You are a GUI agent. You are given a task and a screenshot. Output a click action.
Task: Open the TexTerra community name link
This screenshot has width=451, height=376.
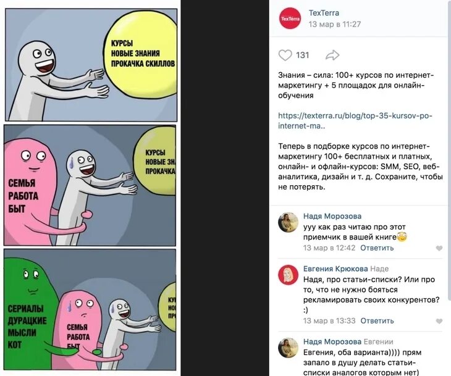[324, 13]
